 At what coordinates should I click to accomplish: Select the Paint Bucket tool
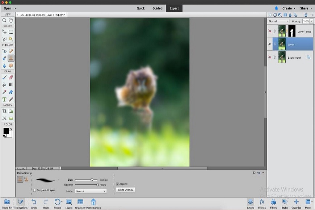[4, 85]
